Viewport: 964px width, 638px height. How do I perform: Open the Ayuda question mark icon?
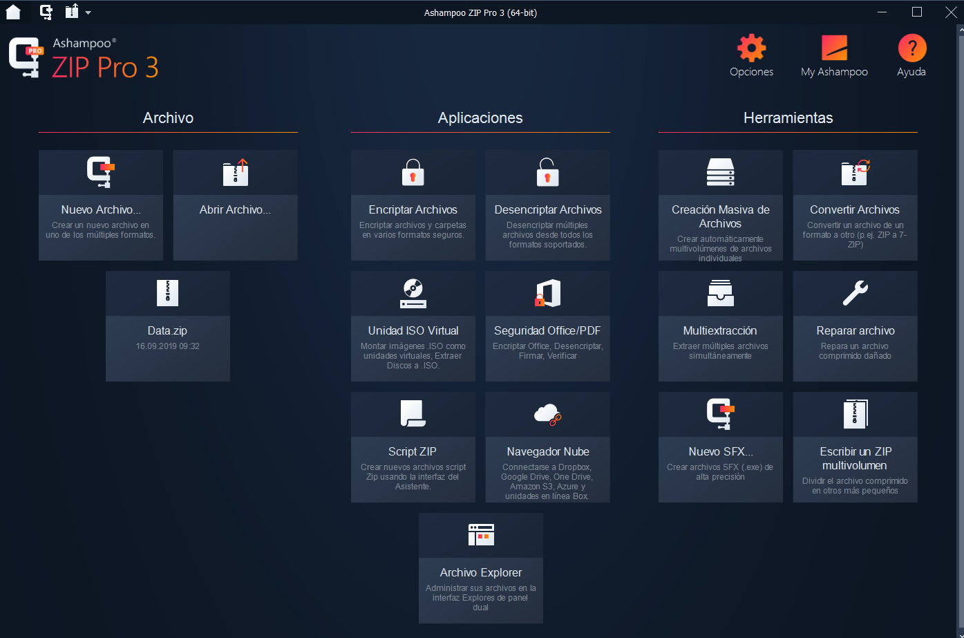[x=911, y=48]
